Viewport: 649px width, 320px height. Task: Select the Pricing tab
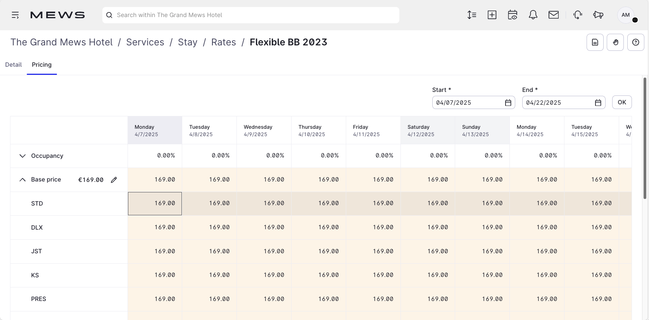pos(42,65)
